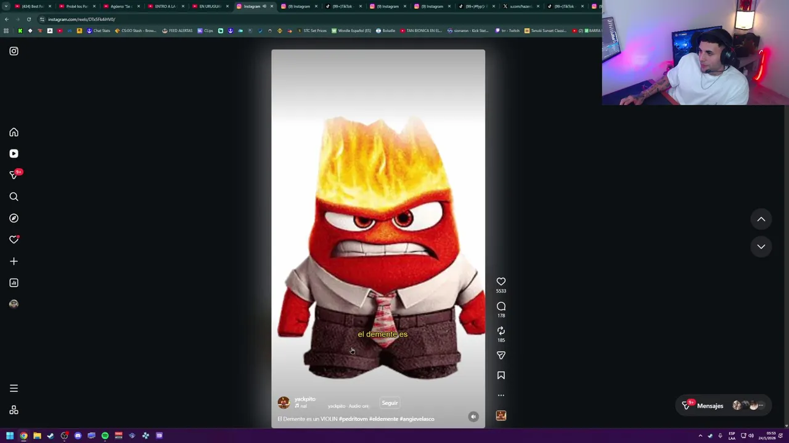Image resolution: width=789 pixels, height=443 pixels.
Task: Open direct messages icon in sidebar
Action: click(14, 175)
